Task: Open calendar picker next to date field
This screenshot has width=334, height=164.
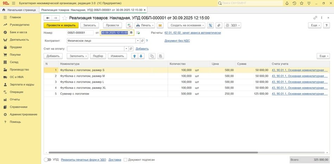Action: click(131, 33)
